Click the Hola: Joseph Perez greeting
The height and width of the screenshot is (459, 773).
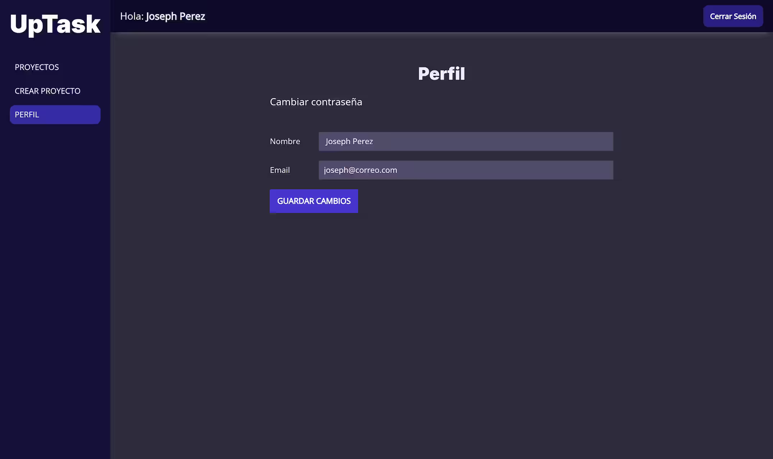point(163,16)
